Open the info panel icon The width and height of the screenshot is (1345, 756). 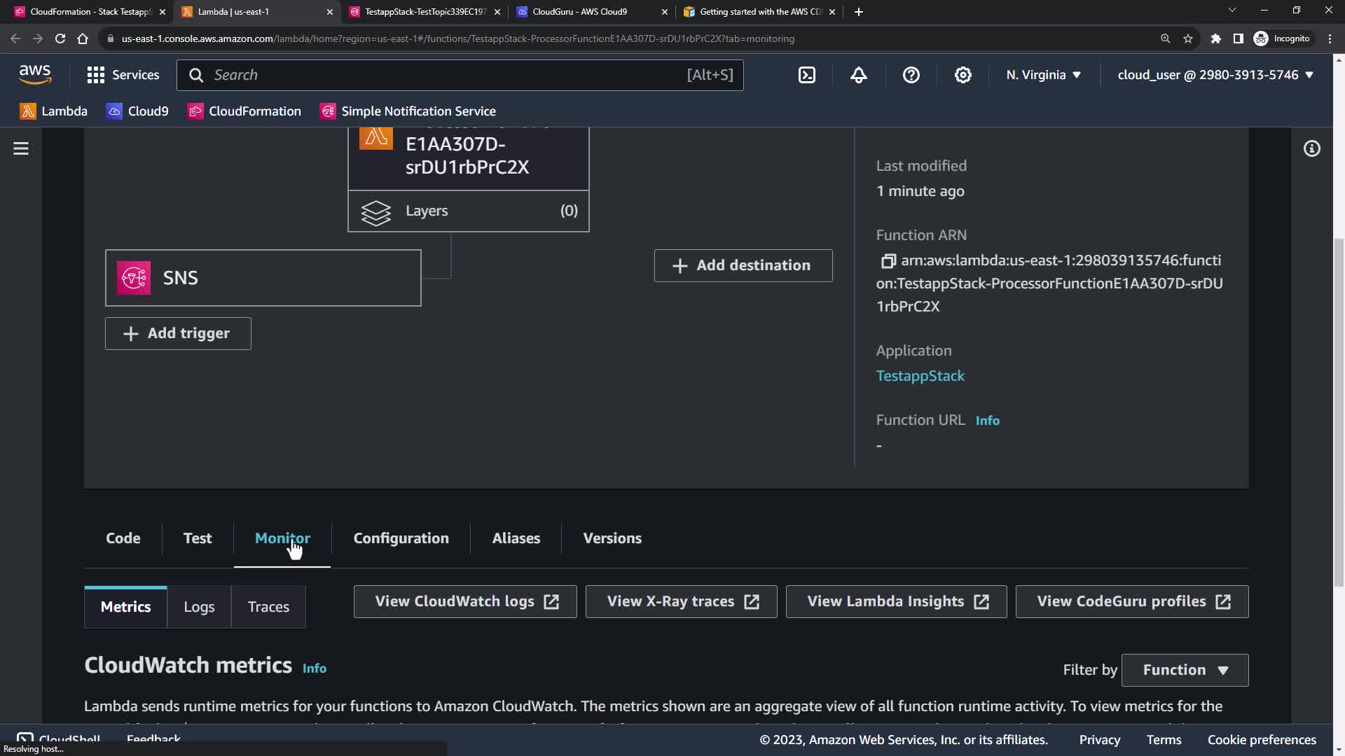pyautogui.click(x=1311, y=148)
